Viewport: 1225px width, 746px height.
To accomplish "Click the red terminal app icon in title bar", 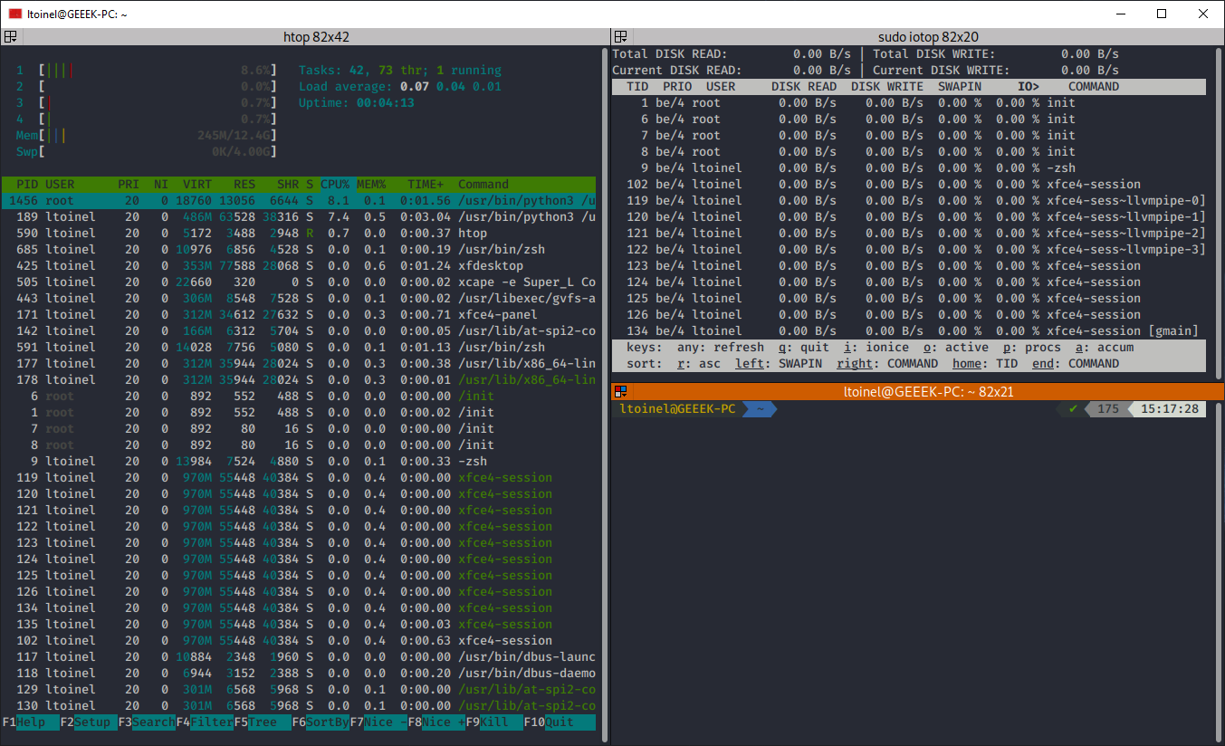I will (15, 14).
